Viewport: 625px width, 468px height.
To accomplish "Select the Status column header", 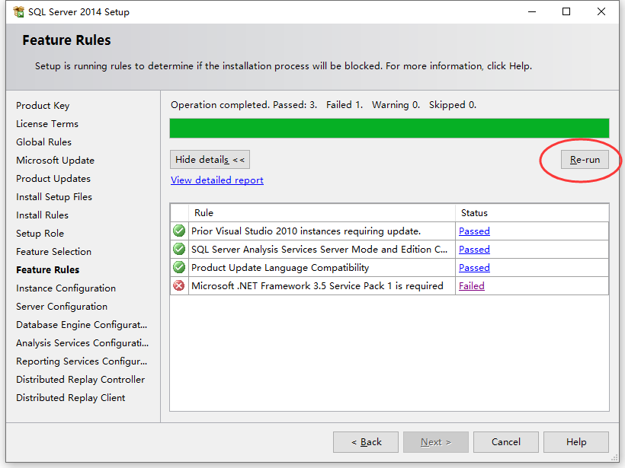I will pos(532,213).
